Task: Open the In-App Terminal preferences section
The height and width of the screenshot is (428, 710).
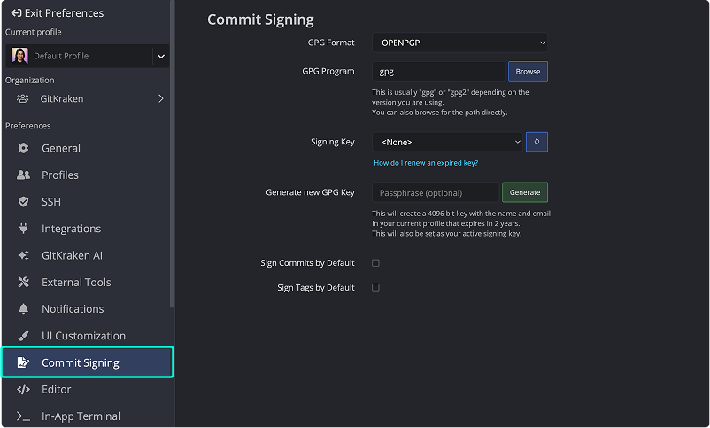Action: tap(81, 416)
